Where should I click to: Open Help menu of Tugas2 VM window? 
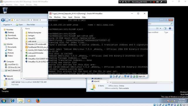pos(84,17)
